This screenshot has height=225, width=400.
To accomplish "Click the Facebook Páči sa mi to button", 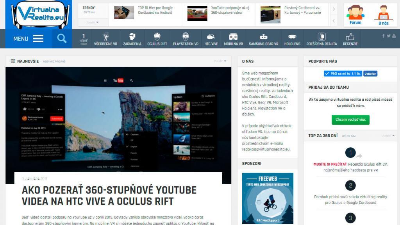I will (343, 74).
